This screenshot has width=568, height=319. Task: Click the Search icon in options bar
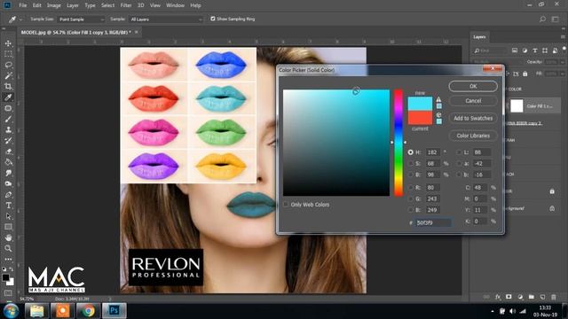coord(542,19)
